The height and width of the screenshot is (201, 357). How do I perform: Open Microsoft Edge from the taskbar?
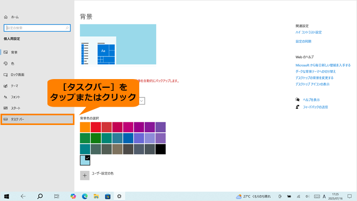(x=85, y=196)
